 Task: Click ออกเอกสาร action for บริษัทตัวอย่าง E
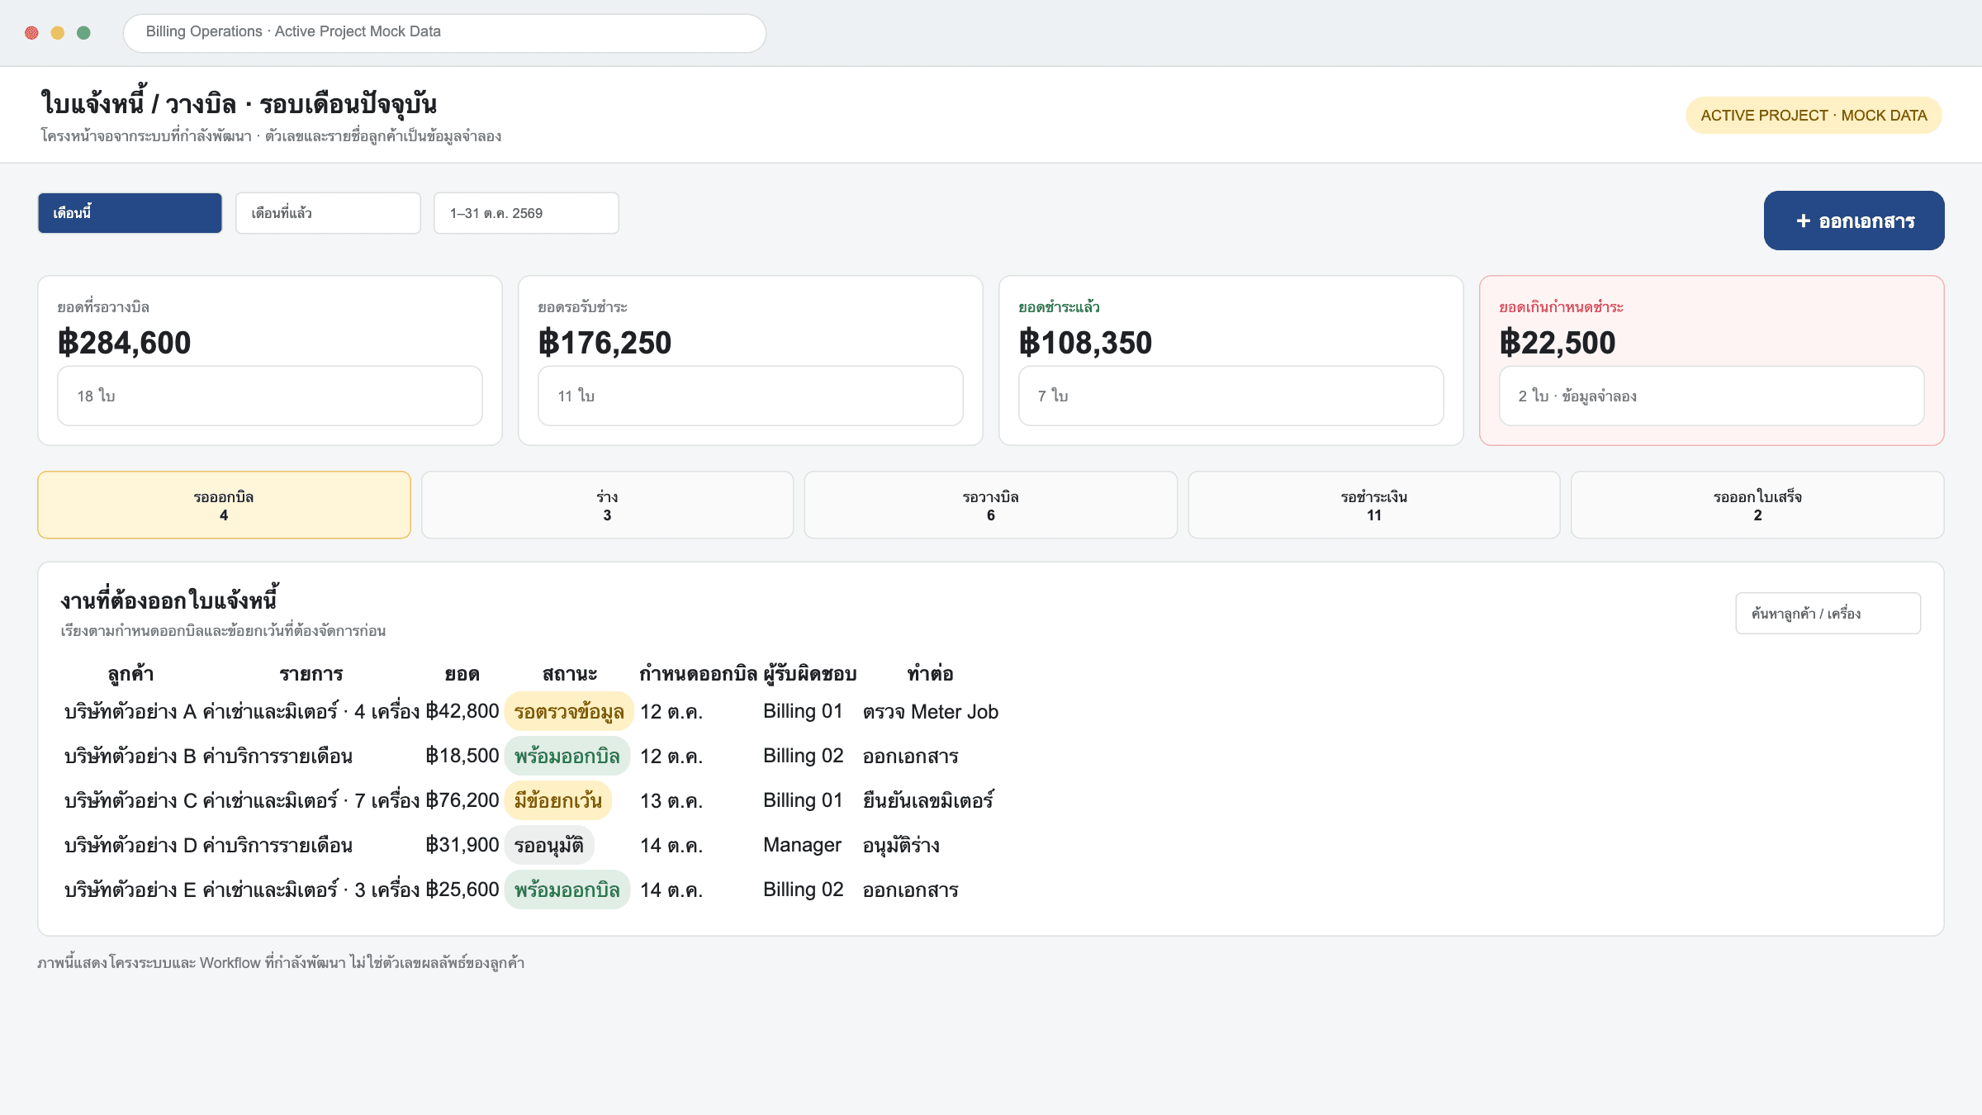[910, 890]
